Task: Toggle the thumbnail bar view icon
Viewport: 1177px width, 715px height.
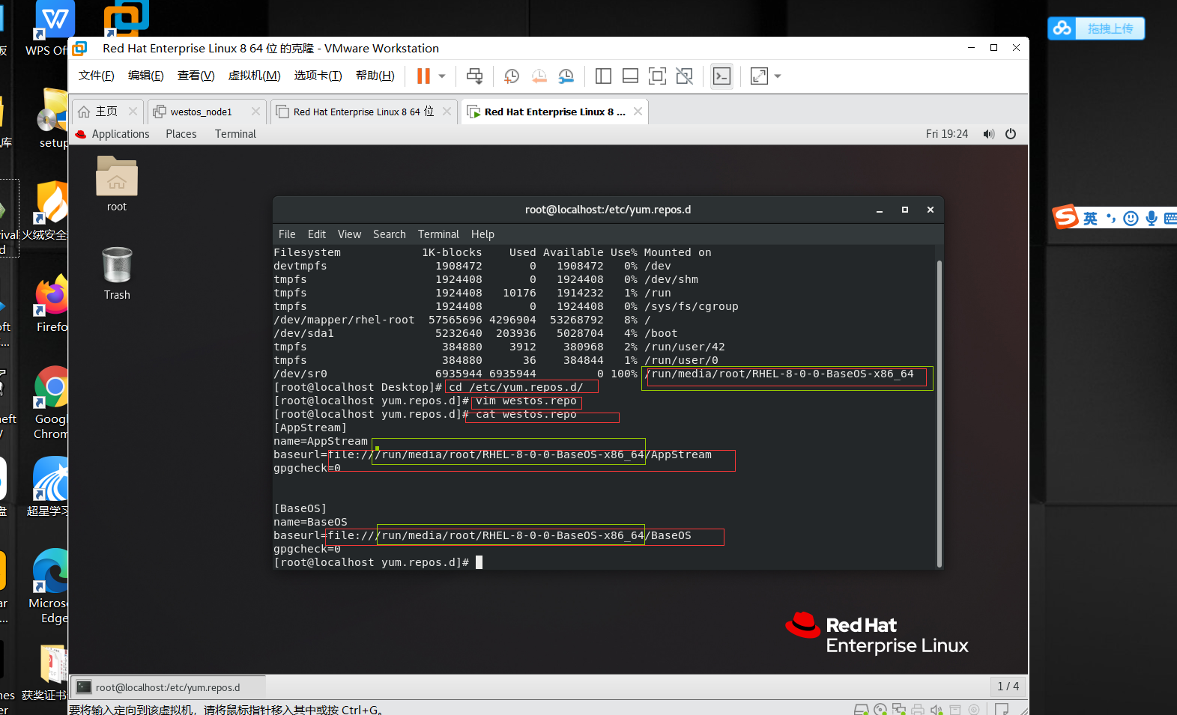Action: (630, 76)
